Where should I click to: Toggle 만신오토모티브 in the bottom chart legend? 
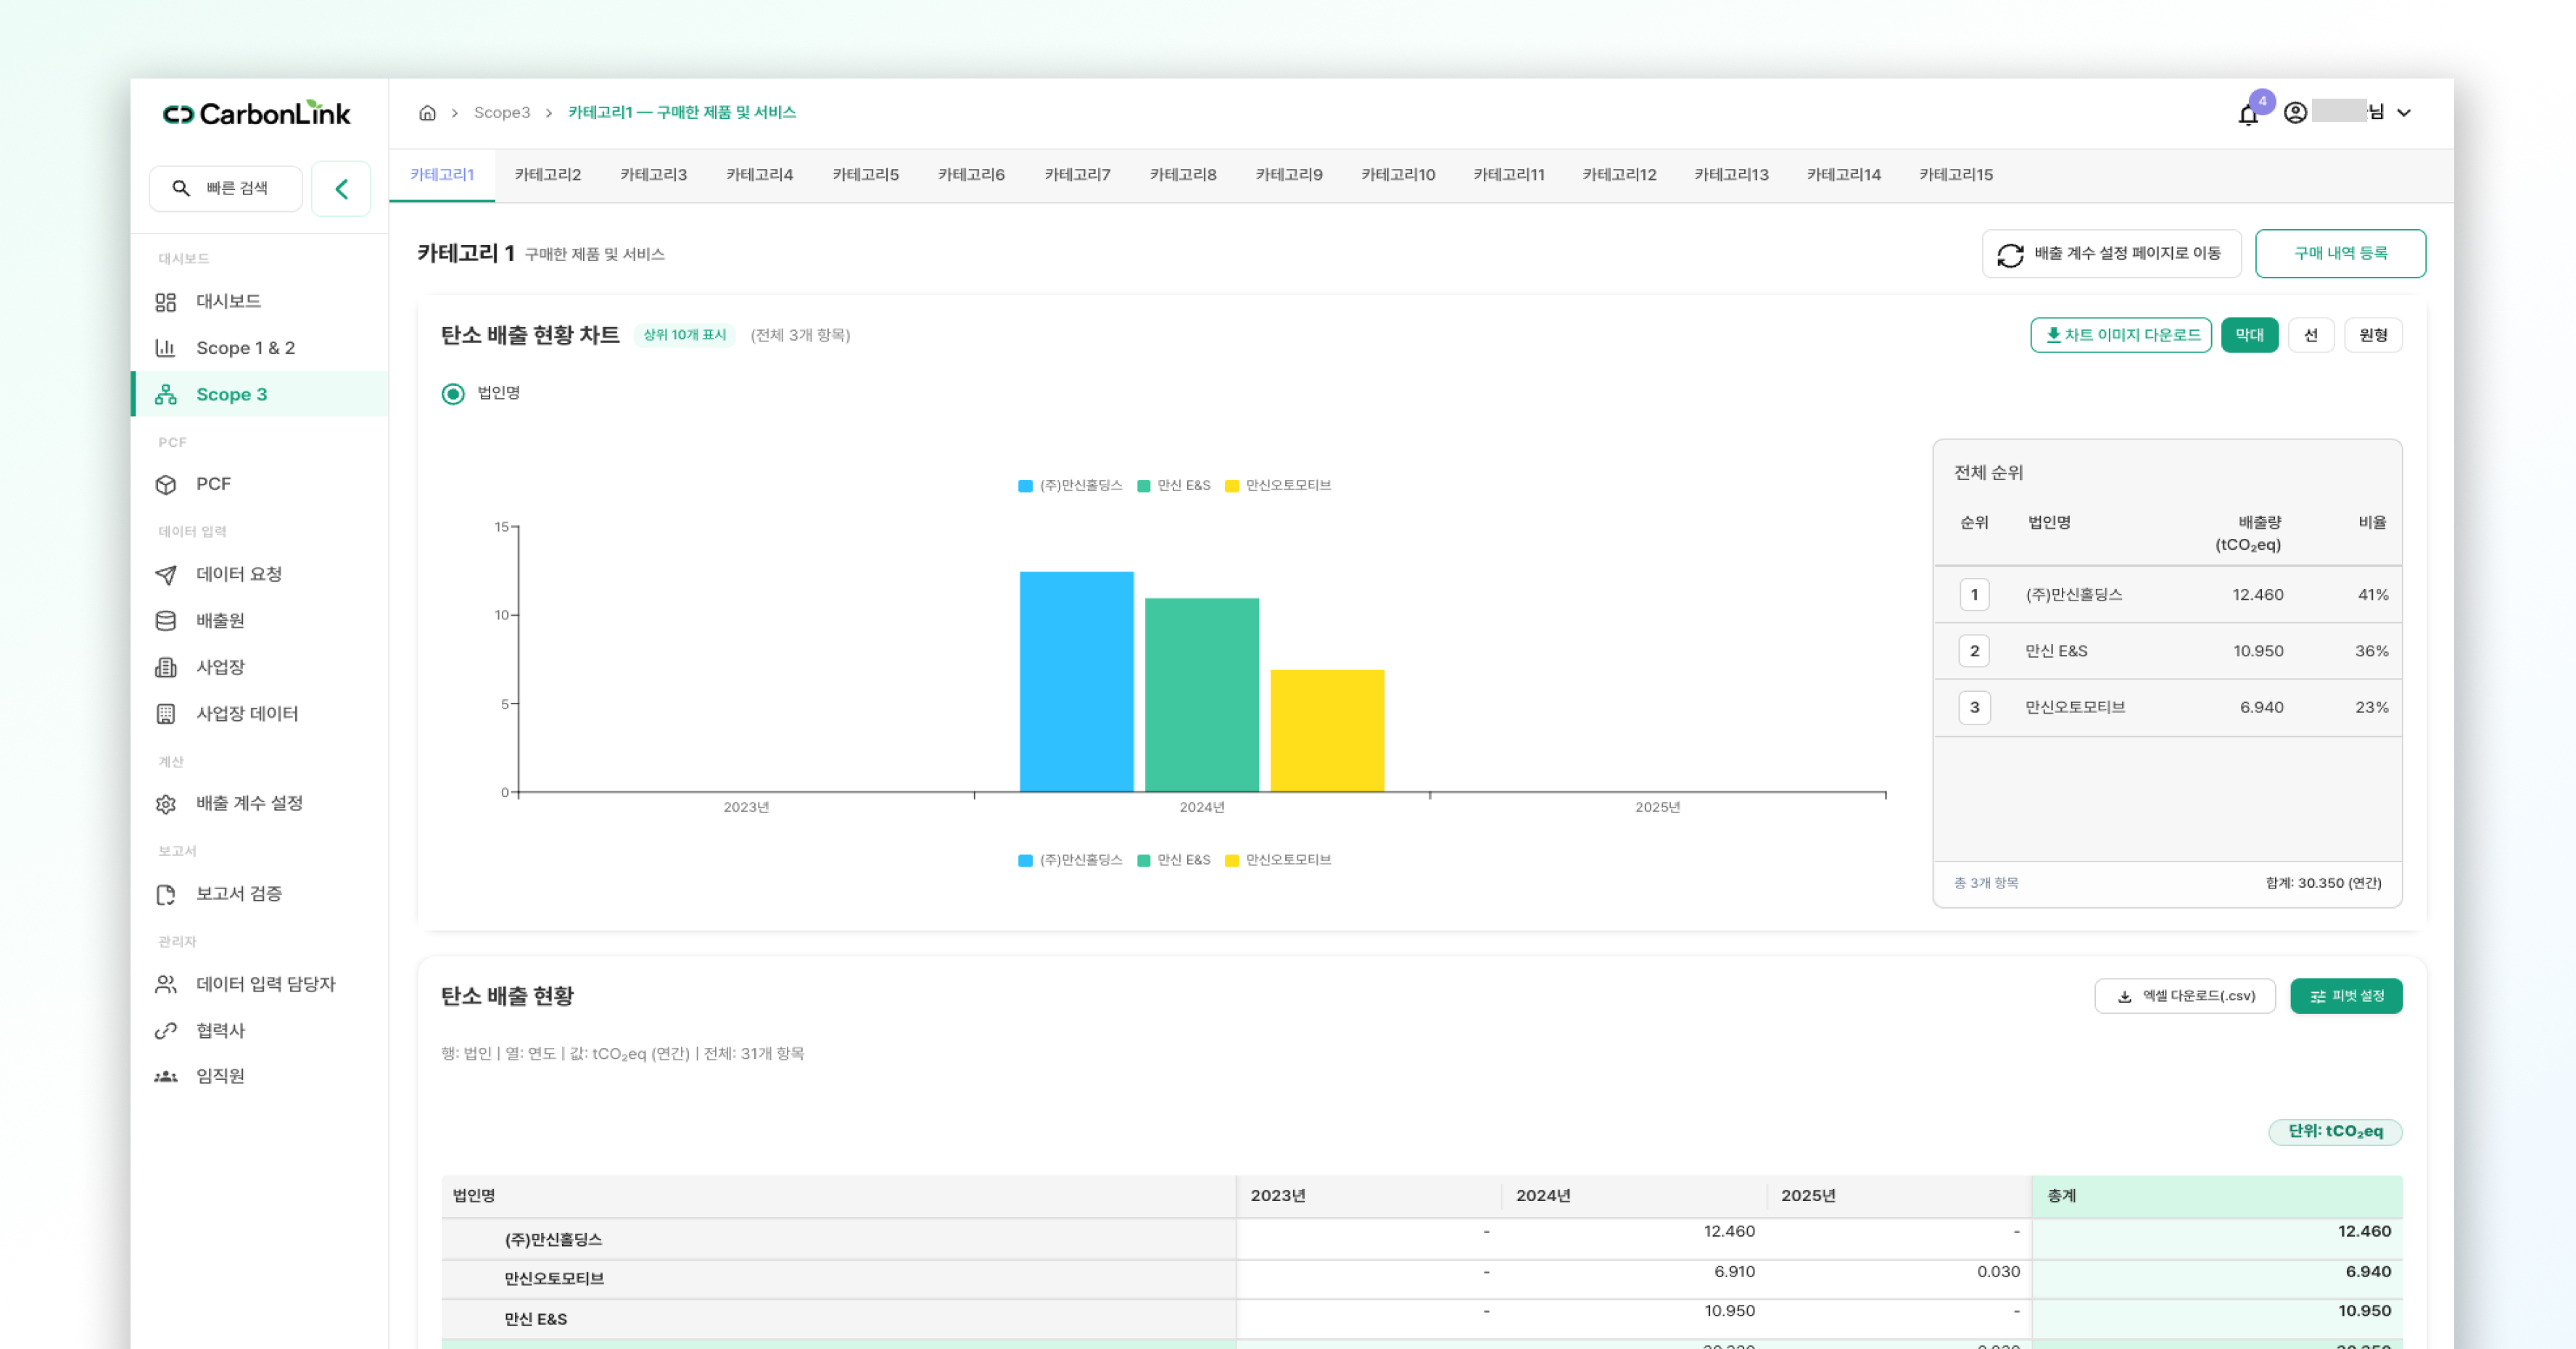[1278, 860]
